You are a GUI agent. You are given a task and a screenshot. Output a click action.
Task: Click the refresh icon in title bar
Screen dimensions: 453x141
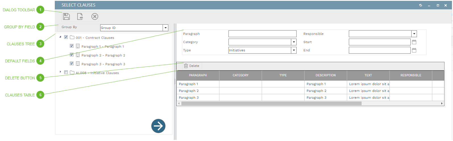[x=421, y=5]
